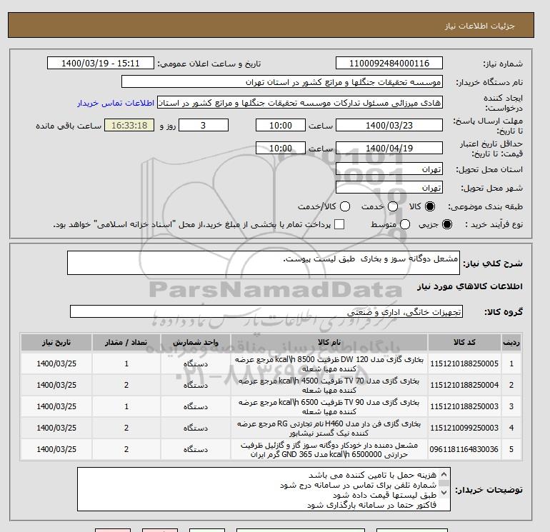Click the واحد شمارش column header

click(196, 342)
